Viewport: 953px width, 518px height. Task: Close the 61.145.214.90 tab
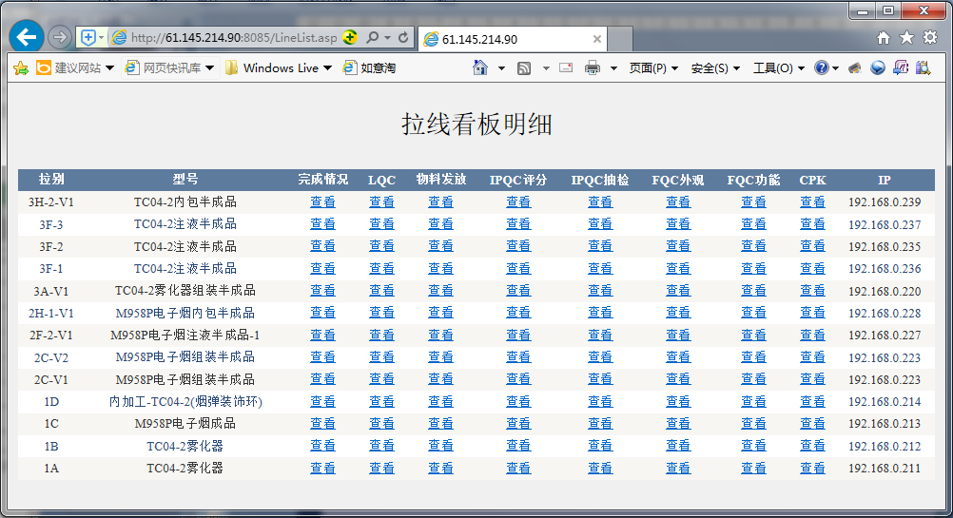(597, 39)
